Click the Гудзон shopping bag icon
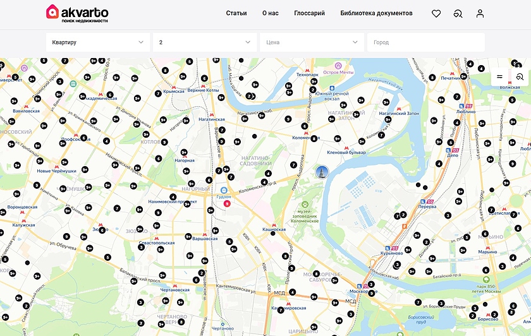Viewport: 531px width, 336px height. 223,189
